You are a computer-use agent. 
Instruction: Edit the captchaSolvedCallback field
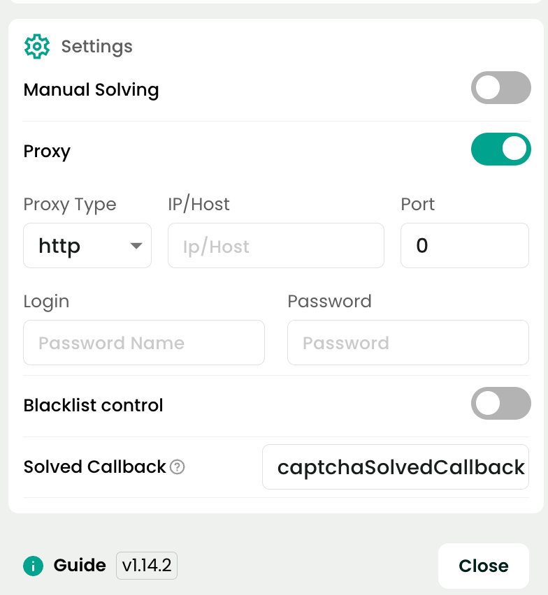(395, 467)
